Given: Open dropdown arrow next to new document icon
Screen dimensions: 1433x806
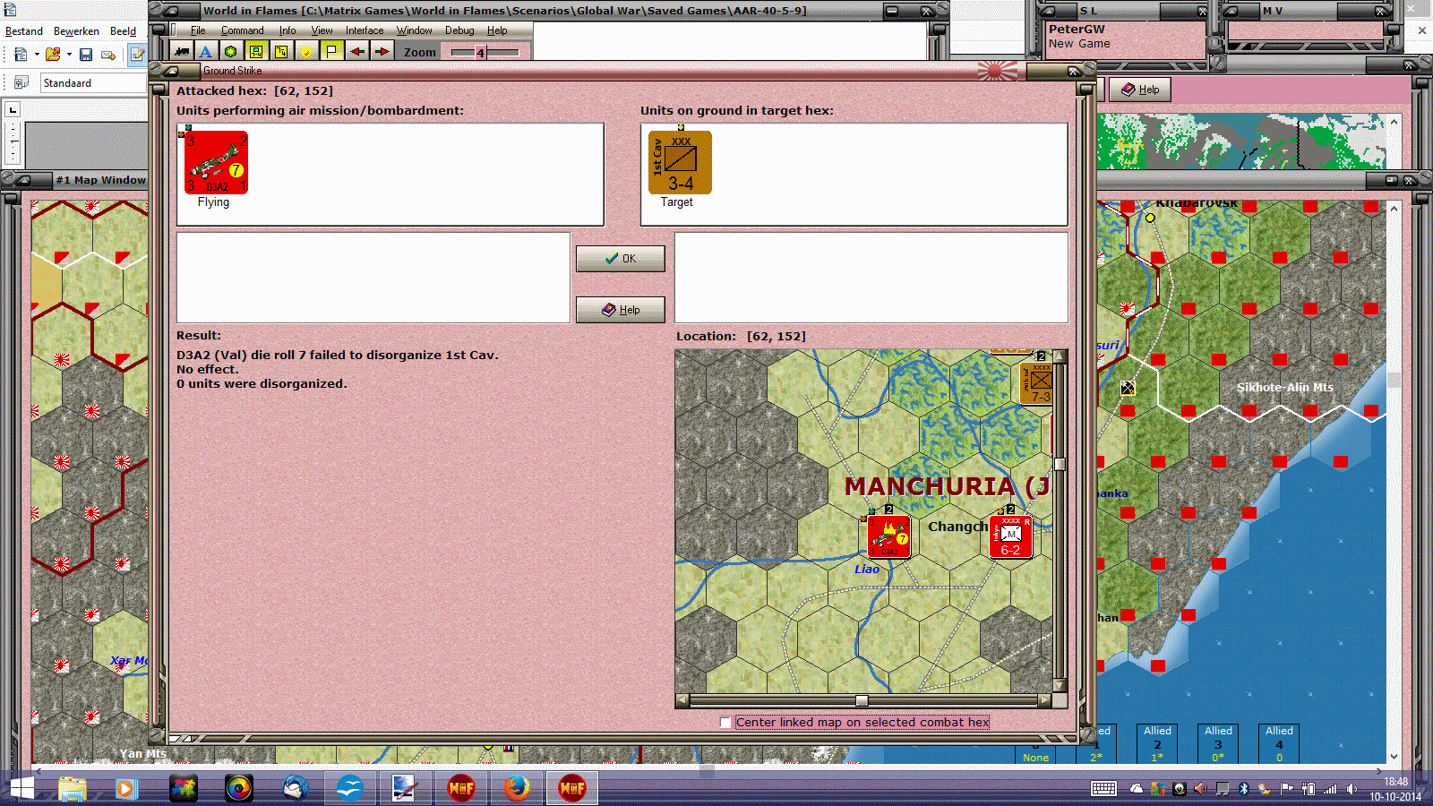Looking at the screenshot, I should click(x=37, y=55).
